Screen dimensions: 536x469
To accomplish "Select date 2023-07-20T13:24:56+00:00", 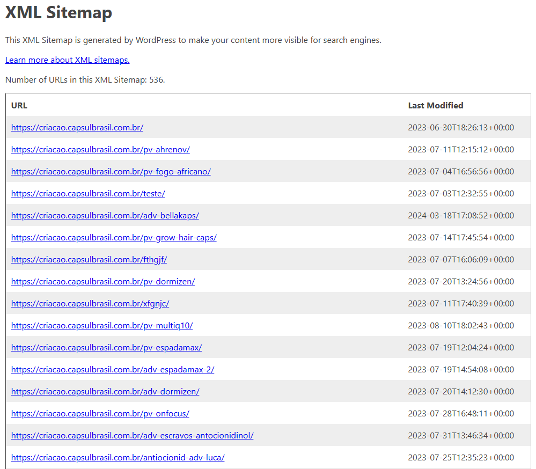I will pyautogui.click(x=461, y=282).
